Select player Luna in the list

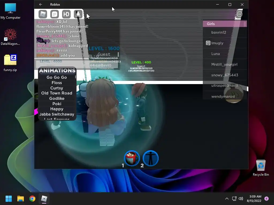(225, 54)
